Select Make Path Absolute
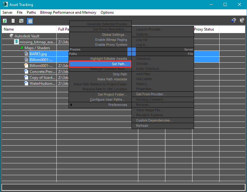Image resolution: width=247 pixels, height=192 pixels. coord(112,79)
